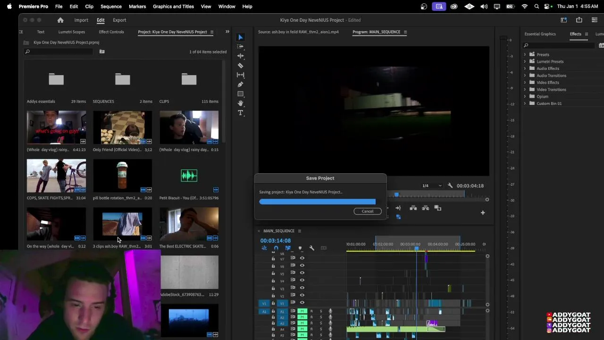The width and height of the screenshot is (604, 340).
Task: Expand the Custom Bin 01 folder
Action: [x=525, y=103]
